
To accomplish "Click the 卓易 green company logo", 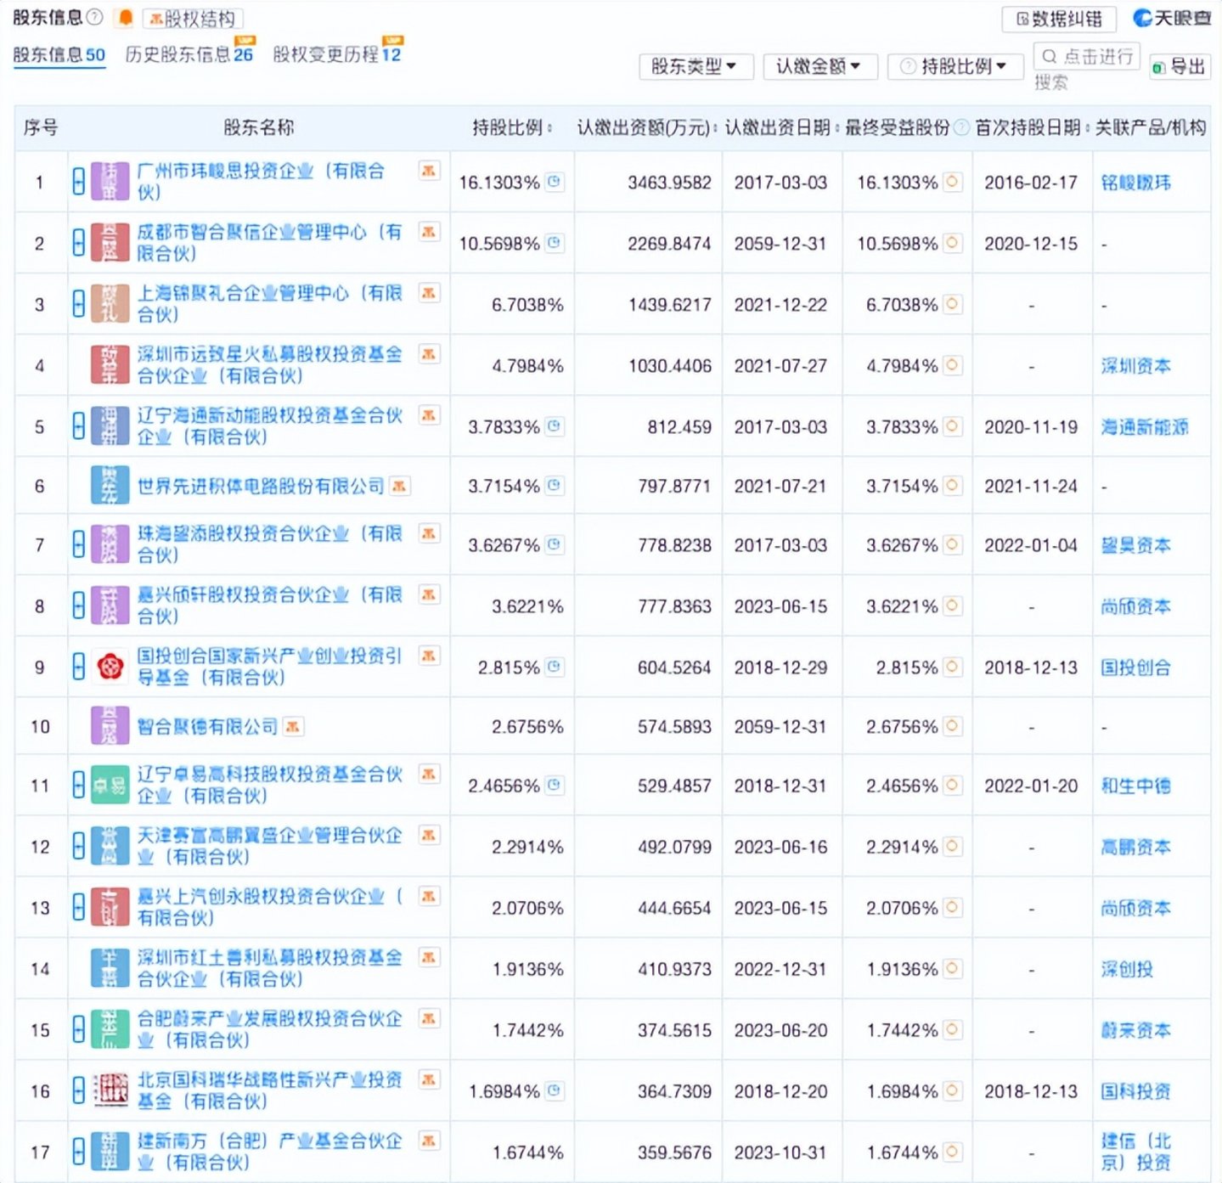I will click(x=110, y=786).
